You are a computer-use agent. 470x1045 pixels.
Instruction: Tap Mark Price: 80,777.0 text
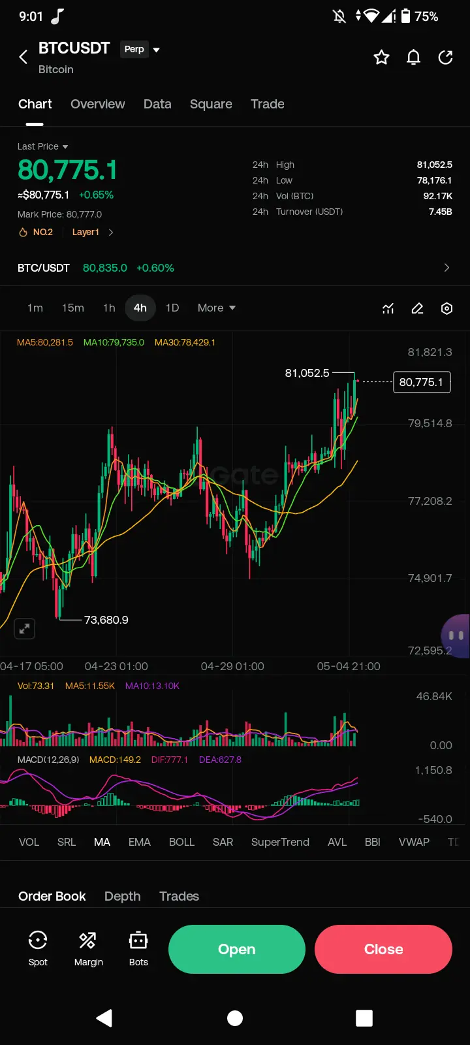(59, 214)
